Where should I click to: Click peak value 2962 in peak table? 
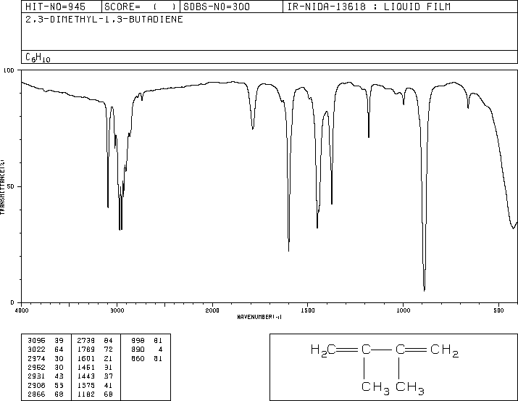[36, 367]
